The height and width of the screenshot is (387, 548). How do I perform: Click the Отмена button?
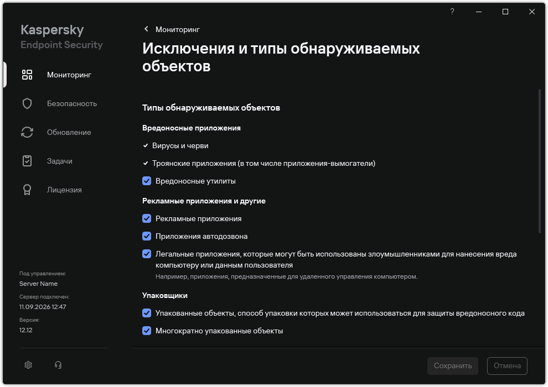click(x=507, y=365)
